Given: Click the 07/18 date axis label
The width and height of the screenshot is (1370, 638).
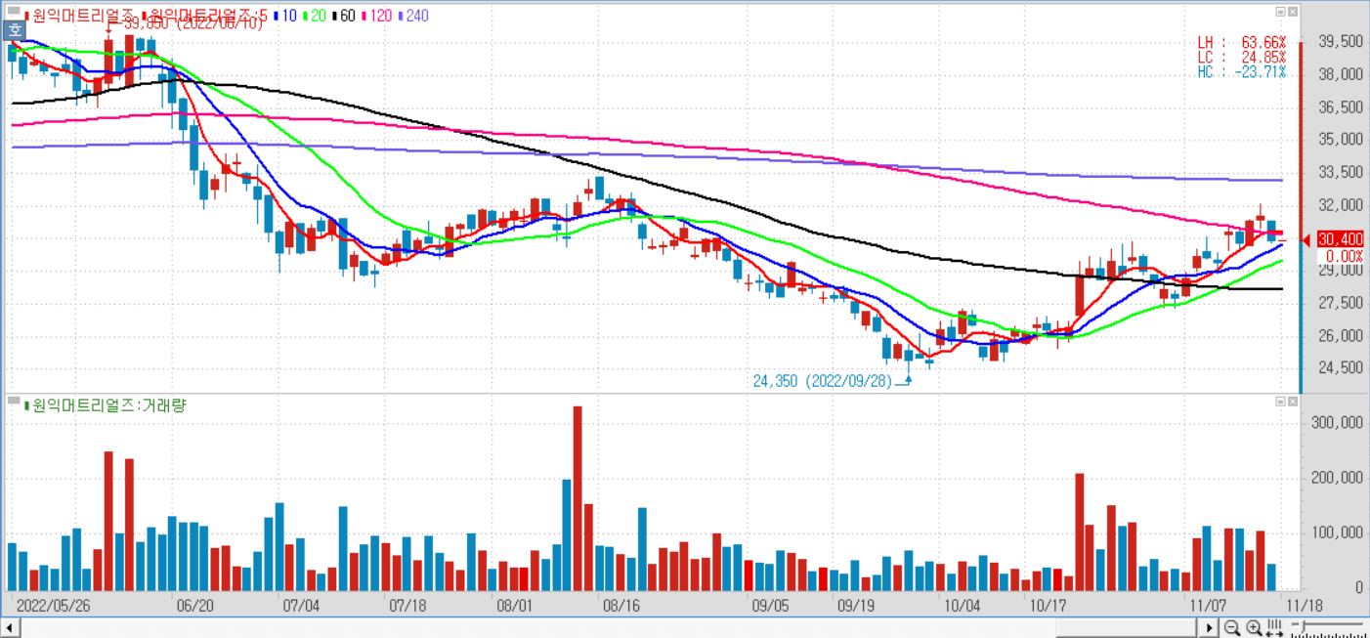Looking at the screenshot, I should pyautogui.click(x=407, y=606).
